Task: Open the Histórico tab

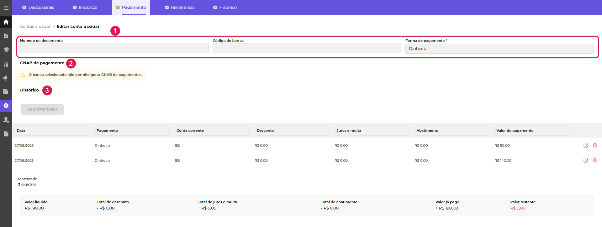Action: (225, 7)
